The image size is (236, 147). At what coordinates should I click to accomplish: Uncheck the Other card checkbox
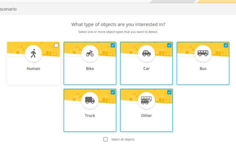pos(169,92)
